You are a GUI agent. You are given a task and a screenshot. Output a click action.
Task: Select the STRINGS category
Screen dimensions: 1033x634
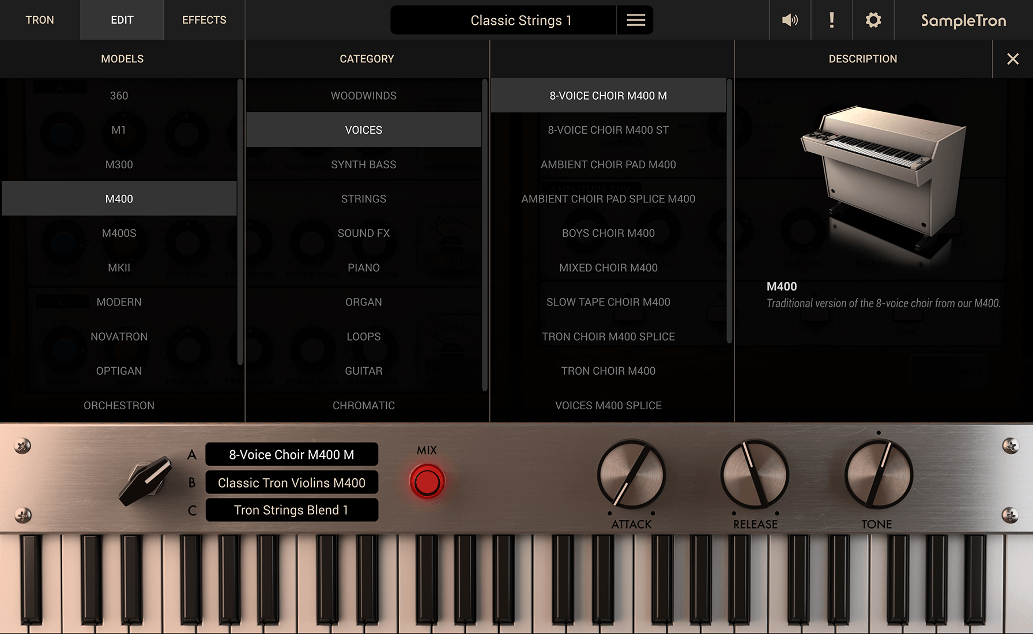pos(363,198)
